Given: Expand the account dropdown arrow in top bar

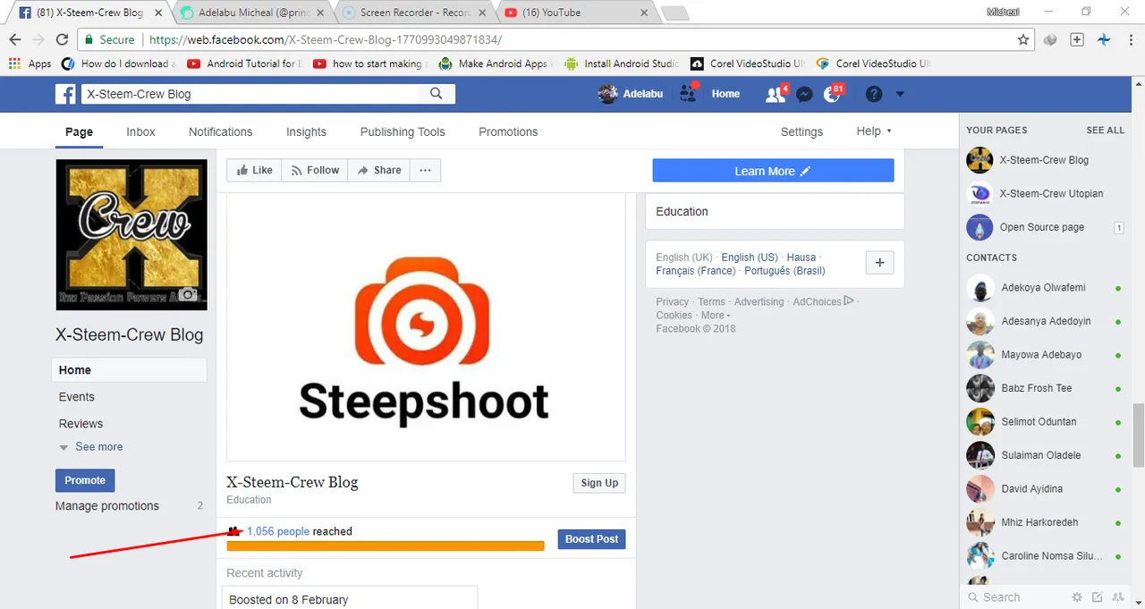Looking at the screenshot, I should [x=900, y=94].
